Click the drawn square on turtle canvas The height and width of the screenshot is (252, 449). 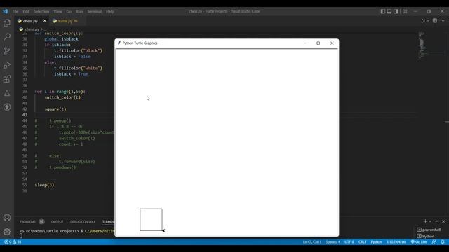[151, 219]
